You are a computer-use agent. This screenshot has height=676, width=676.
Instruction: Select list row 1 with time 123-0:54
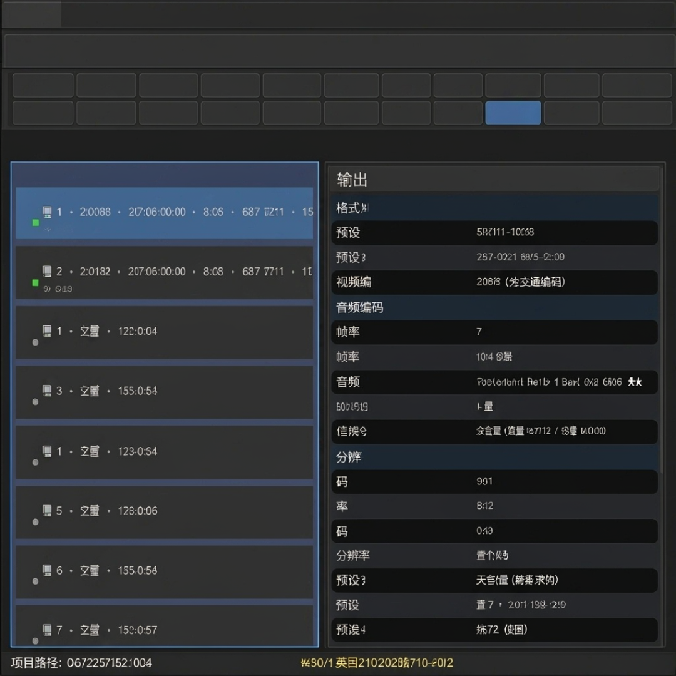164,453
